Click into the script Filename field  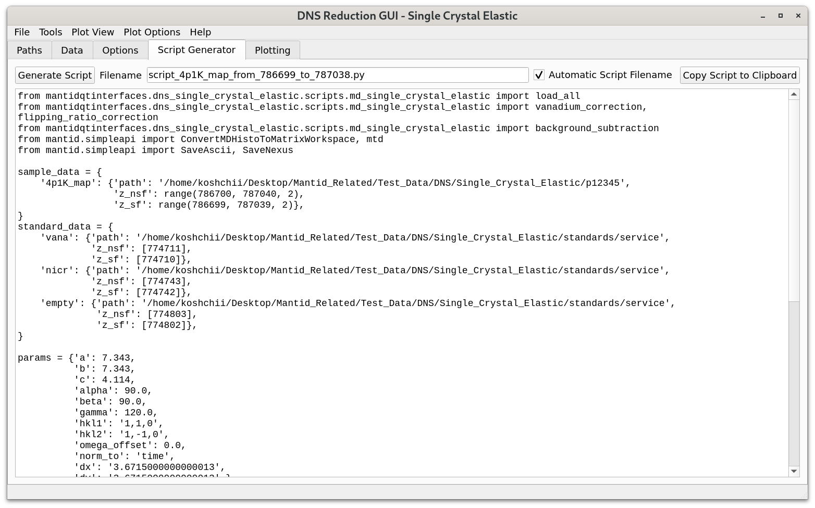click(337, 75)
